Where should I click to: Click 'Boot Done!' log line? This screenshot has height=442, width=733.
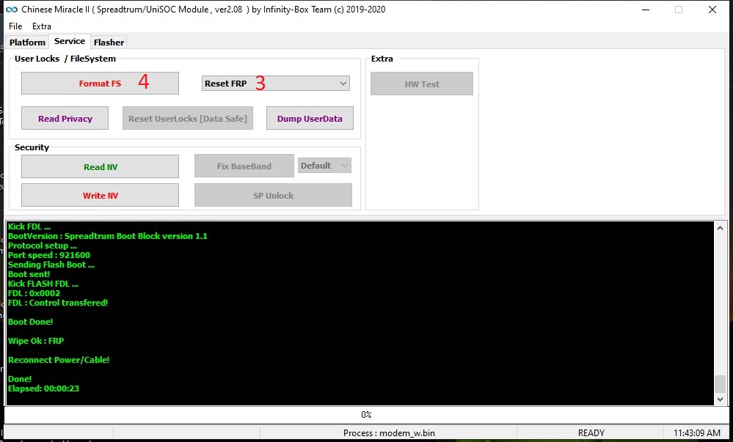tap(30, 322)
